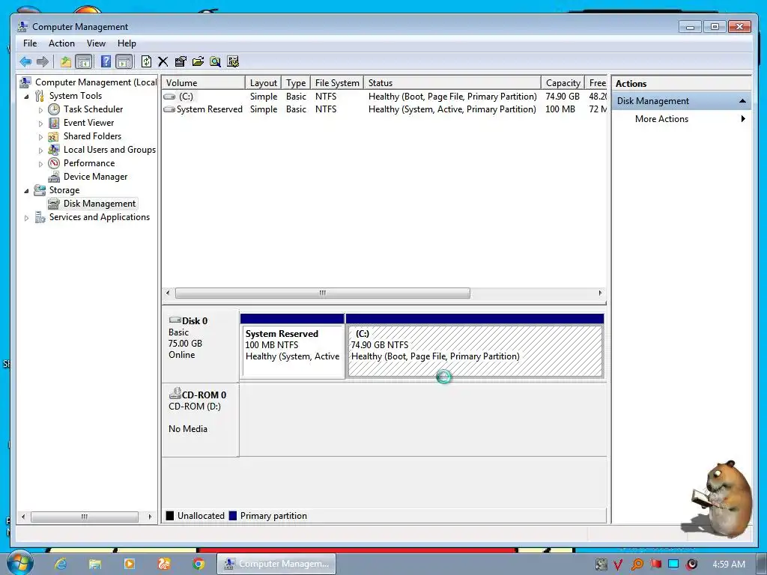This screenshot has width=767, height=575.
Task: Sort by the Type column header
Action: [296, 82]
